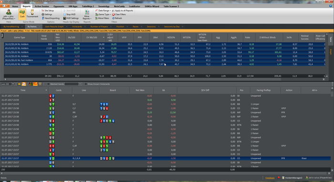
Task: Select the $0,01/$0,02 NL Fast Holdem row
Action: tap(165, 60)
